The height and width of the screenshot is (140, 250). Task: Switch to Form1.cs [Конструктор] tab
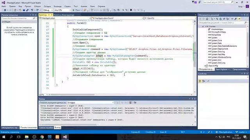[64, 15]
